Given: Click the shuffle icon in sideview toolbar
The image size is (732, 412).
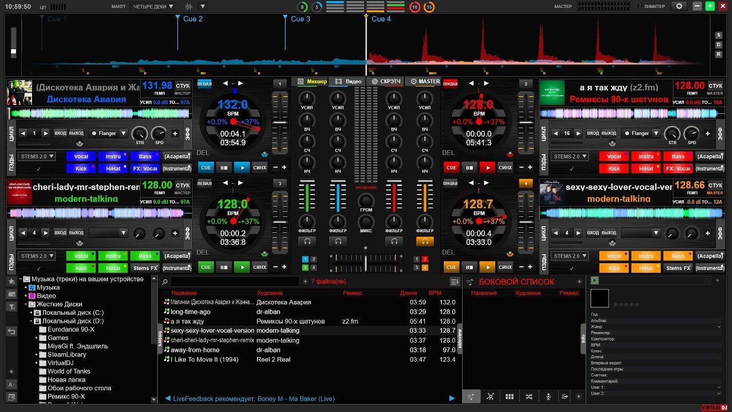Looking at the screenshot, I should click(x=528, y=397).
